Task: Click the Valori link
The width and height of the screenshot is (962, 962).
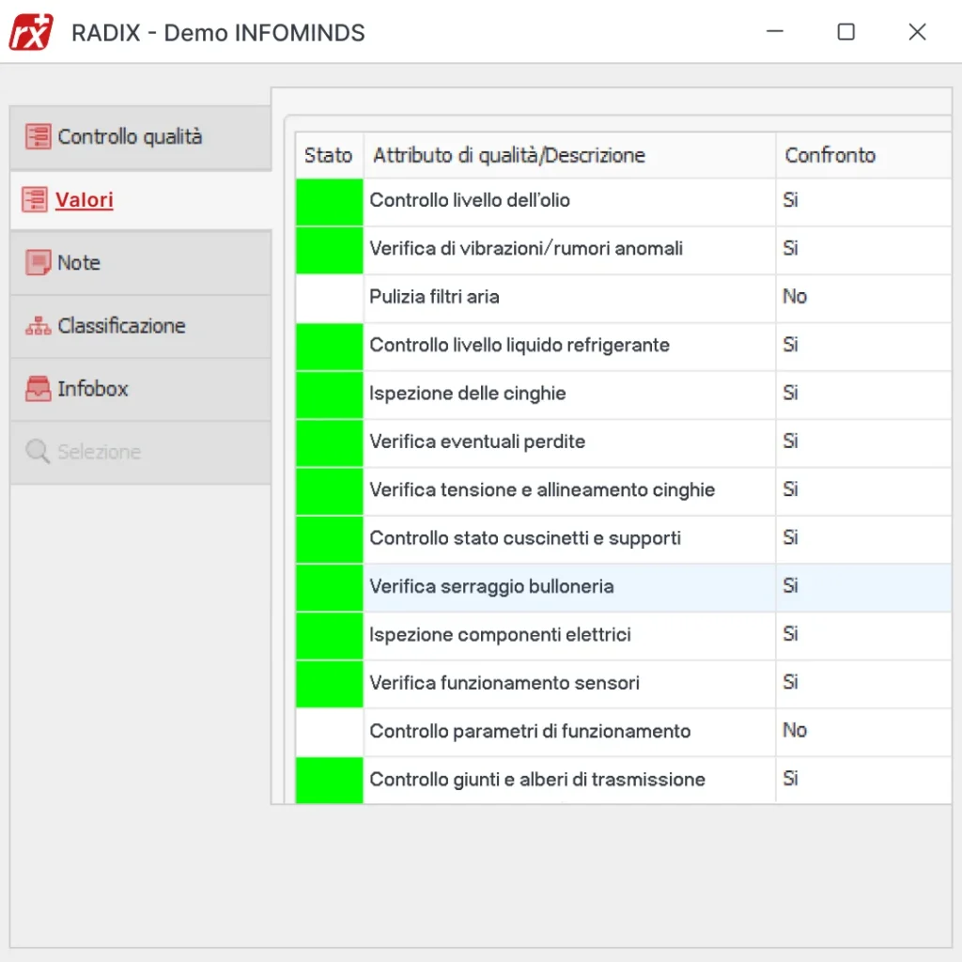Action: (x=85, y=199)
